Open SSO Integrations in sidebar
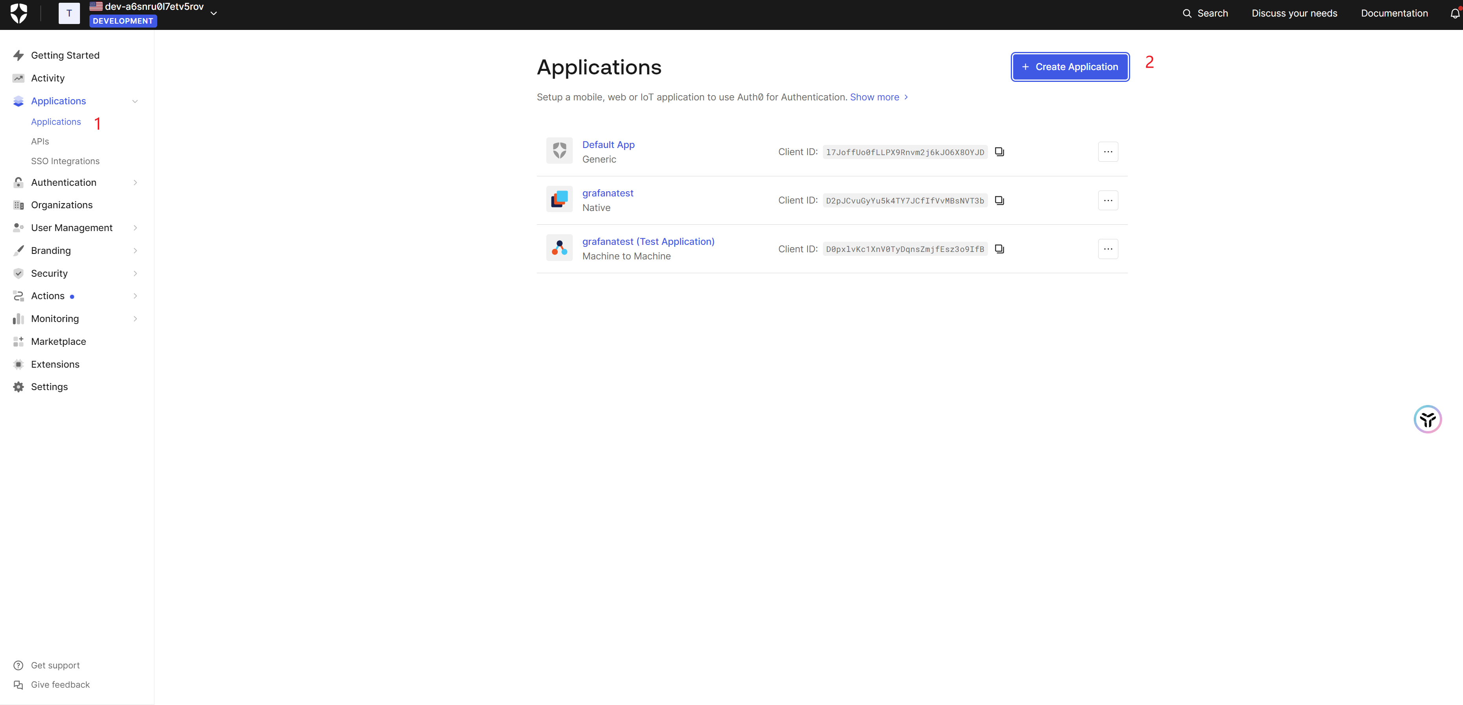The image size is (1463, 705). 65,161
